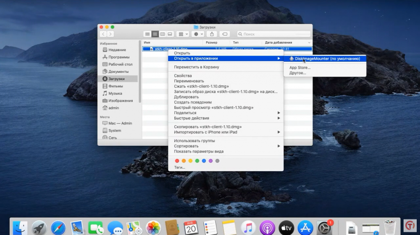Viewport: 420px width, 235px height.
Task: Apply the yellow tag color
Action: (190, 161)
